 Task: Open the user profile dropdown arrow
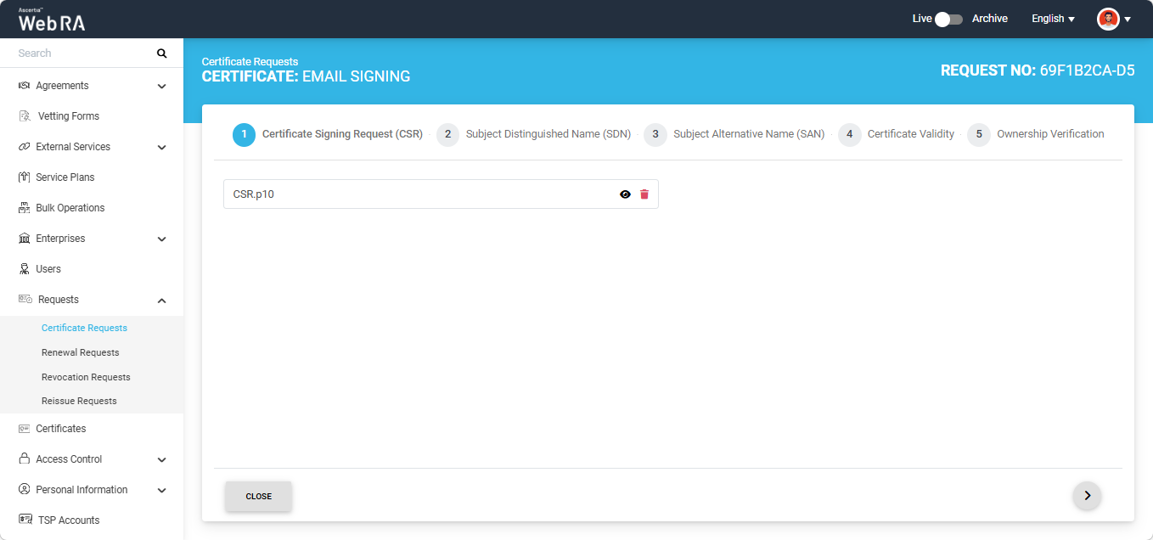[1128, 20]
